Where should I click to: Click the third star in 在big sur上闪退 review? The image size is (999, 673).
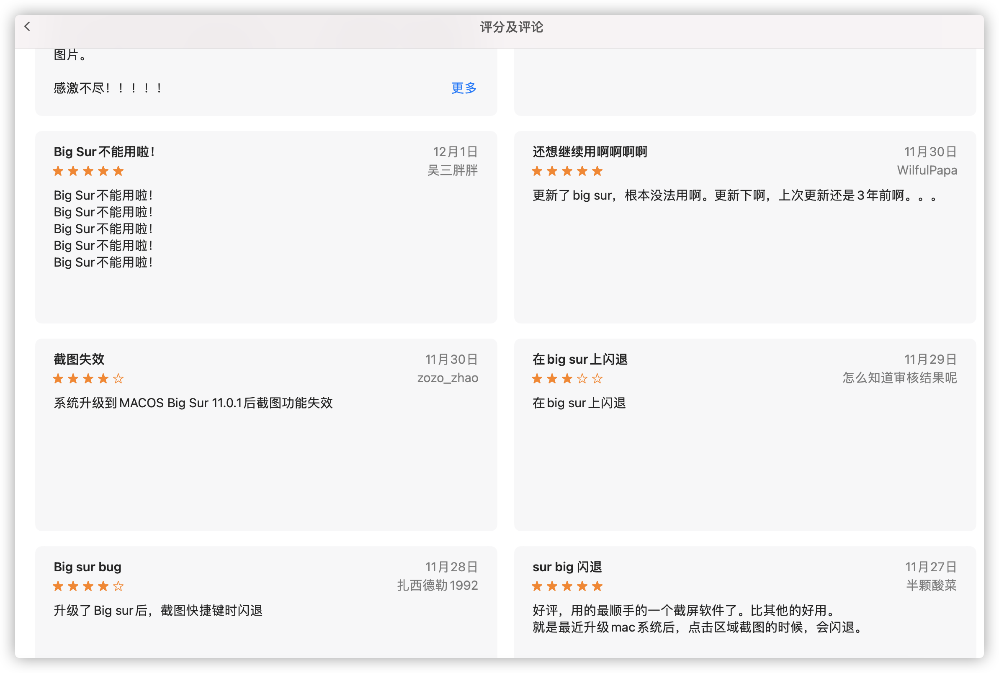(x=567, y=378)
